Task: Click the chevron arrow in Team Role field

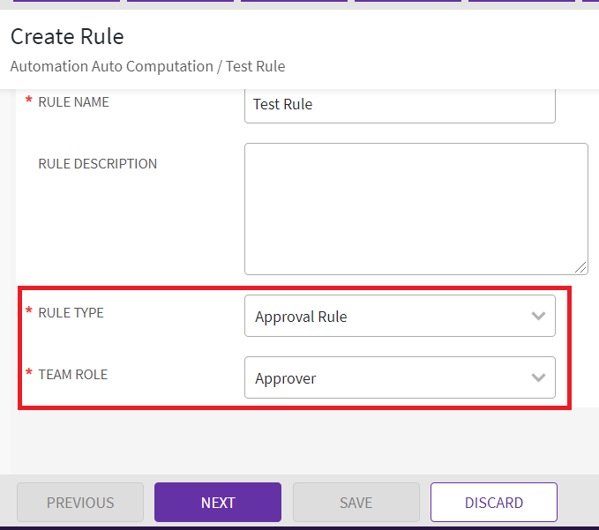Action: (538, 378)
